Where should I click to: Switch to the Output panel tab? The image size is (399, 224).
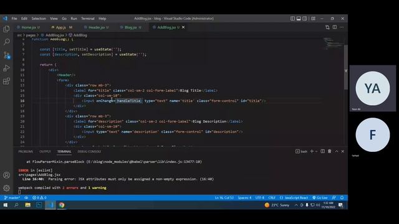(x=45, y=151)
